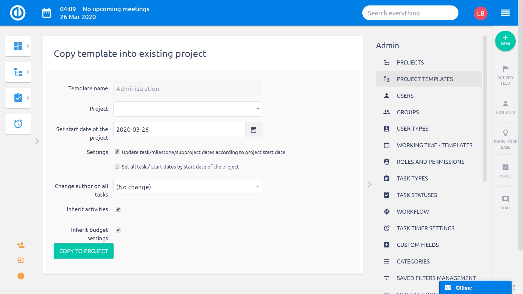Open the Project dropdown
This screenshot has height=294, width=523.
point(187,109)
